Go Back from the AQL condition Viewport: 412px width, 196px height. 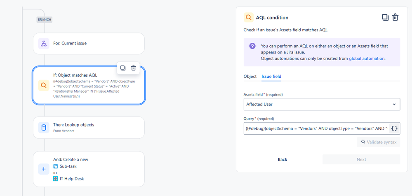283,159
